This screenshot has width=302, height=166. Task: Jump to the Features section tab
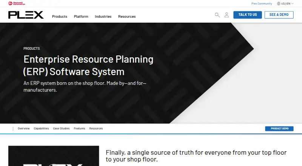click(79, 128)
